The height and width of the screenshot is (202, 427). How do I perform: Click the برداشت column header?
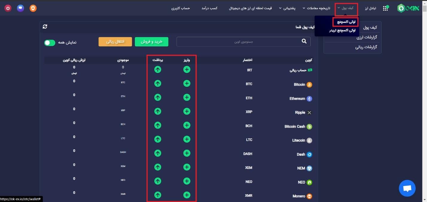(x=158, y=60)
